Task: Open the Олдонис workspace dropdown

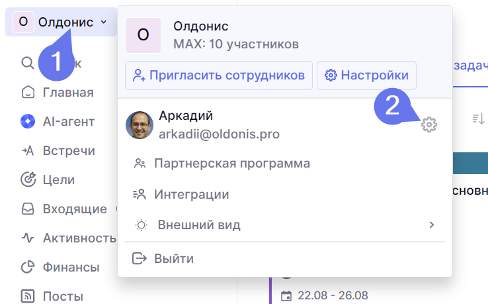Action: [x=61, y=22]
